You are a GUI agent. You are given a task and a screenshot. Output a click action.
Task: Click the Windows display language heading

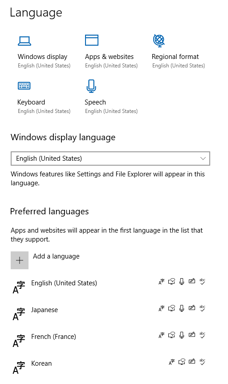tap(63, 138)
